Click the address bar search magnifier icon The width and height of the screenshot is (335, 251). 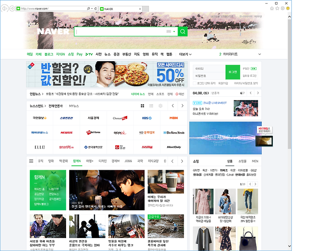[88, 8]
